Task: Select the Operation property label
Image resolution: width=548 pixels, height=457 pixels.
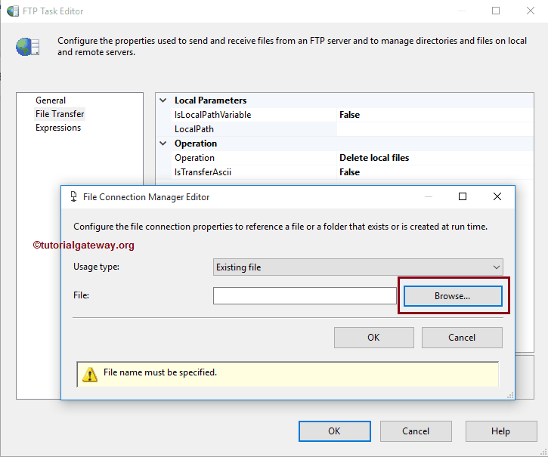Action: pyautogui.click(x=195, y=158)
